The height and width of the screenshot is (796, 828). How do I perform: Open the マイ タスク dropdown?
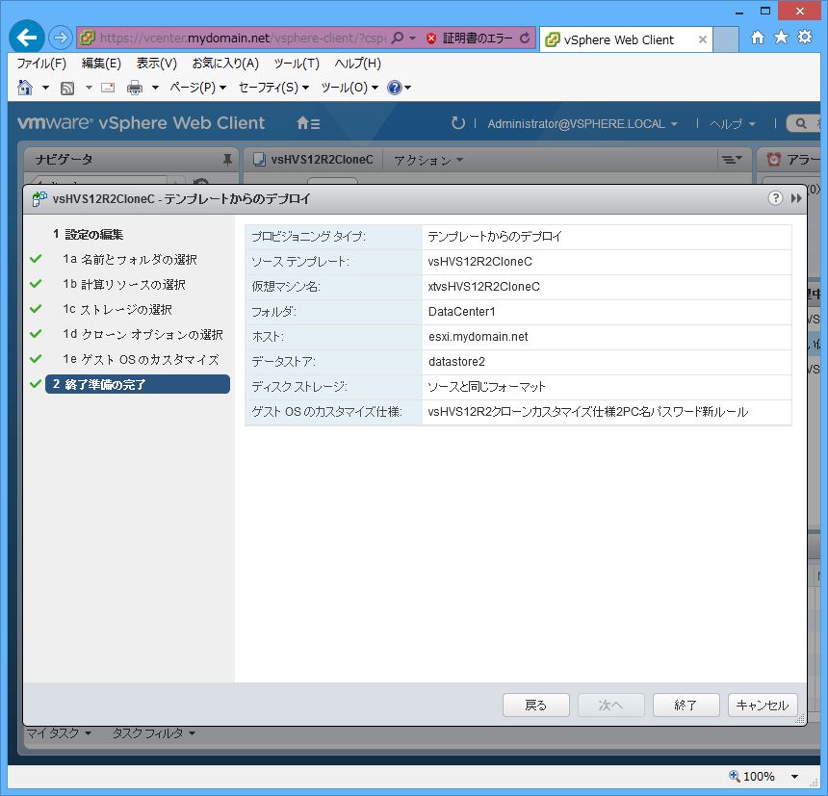pyautogui.click(x=58, y=732)
